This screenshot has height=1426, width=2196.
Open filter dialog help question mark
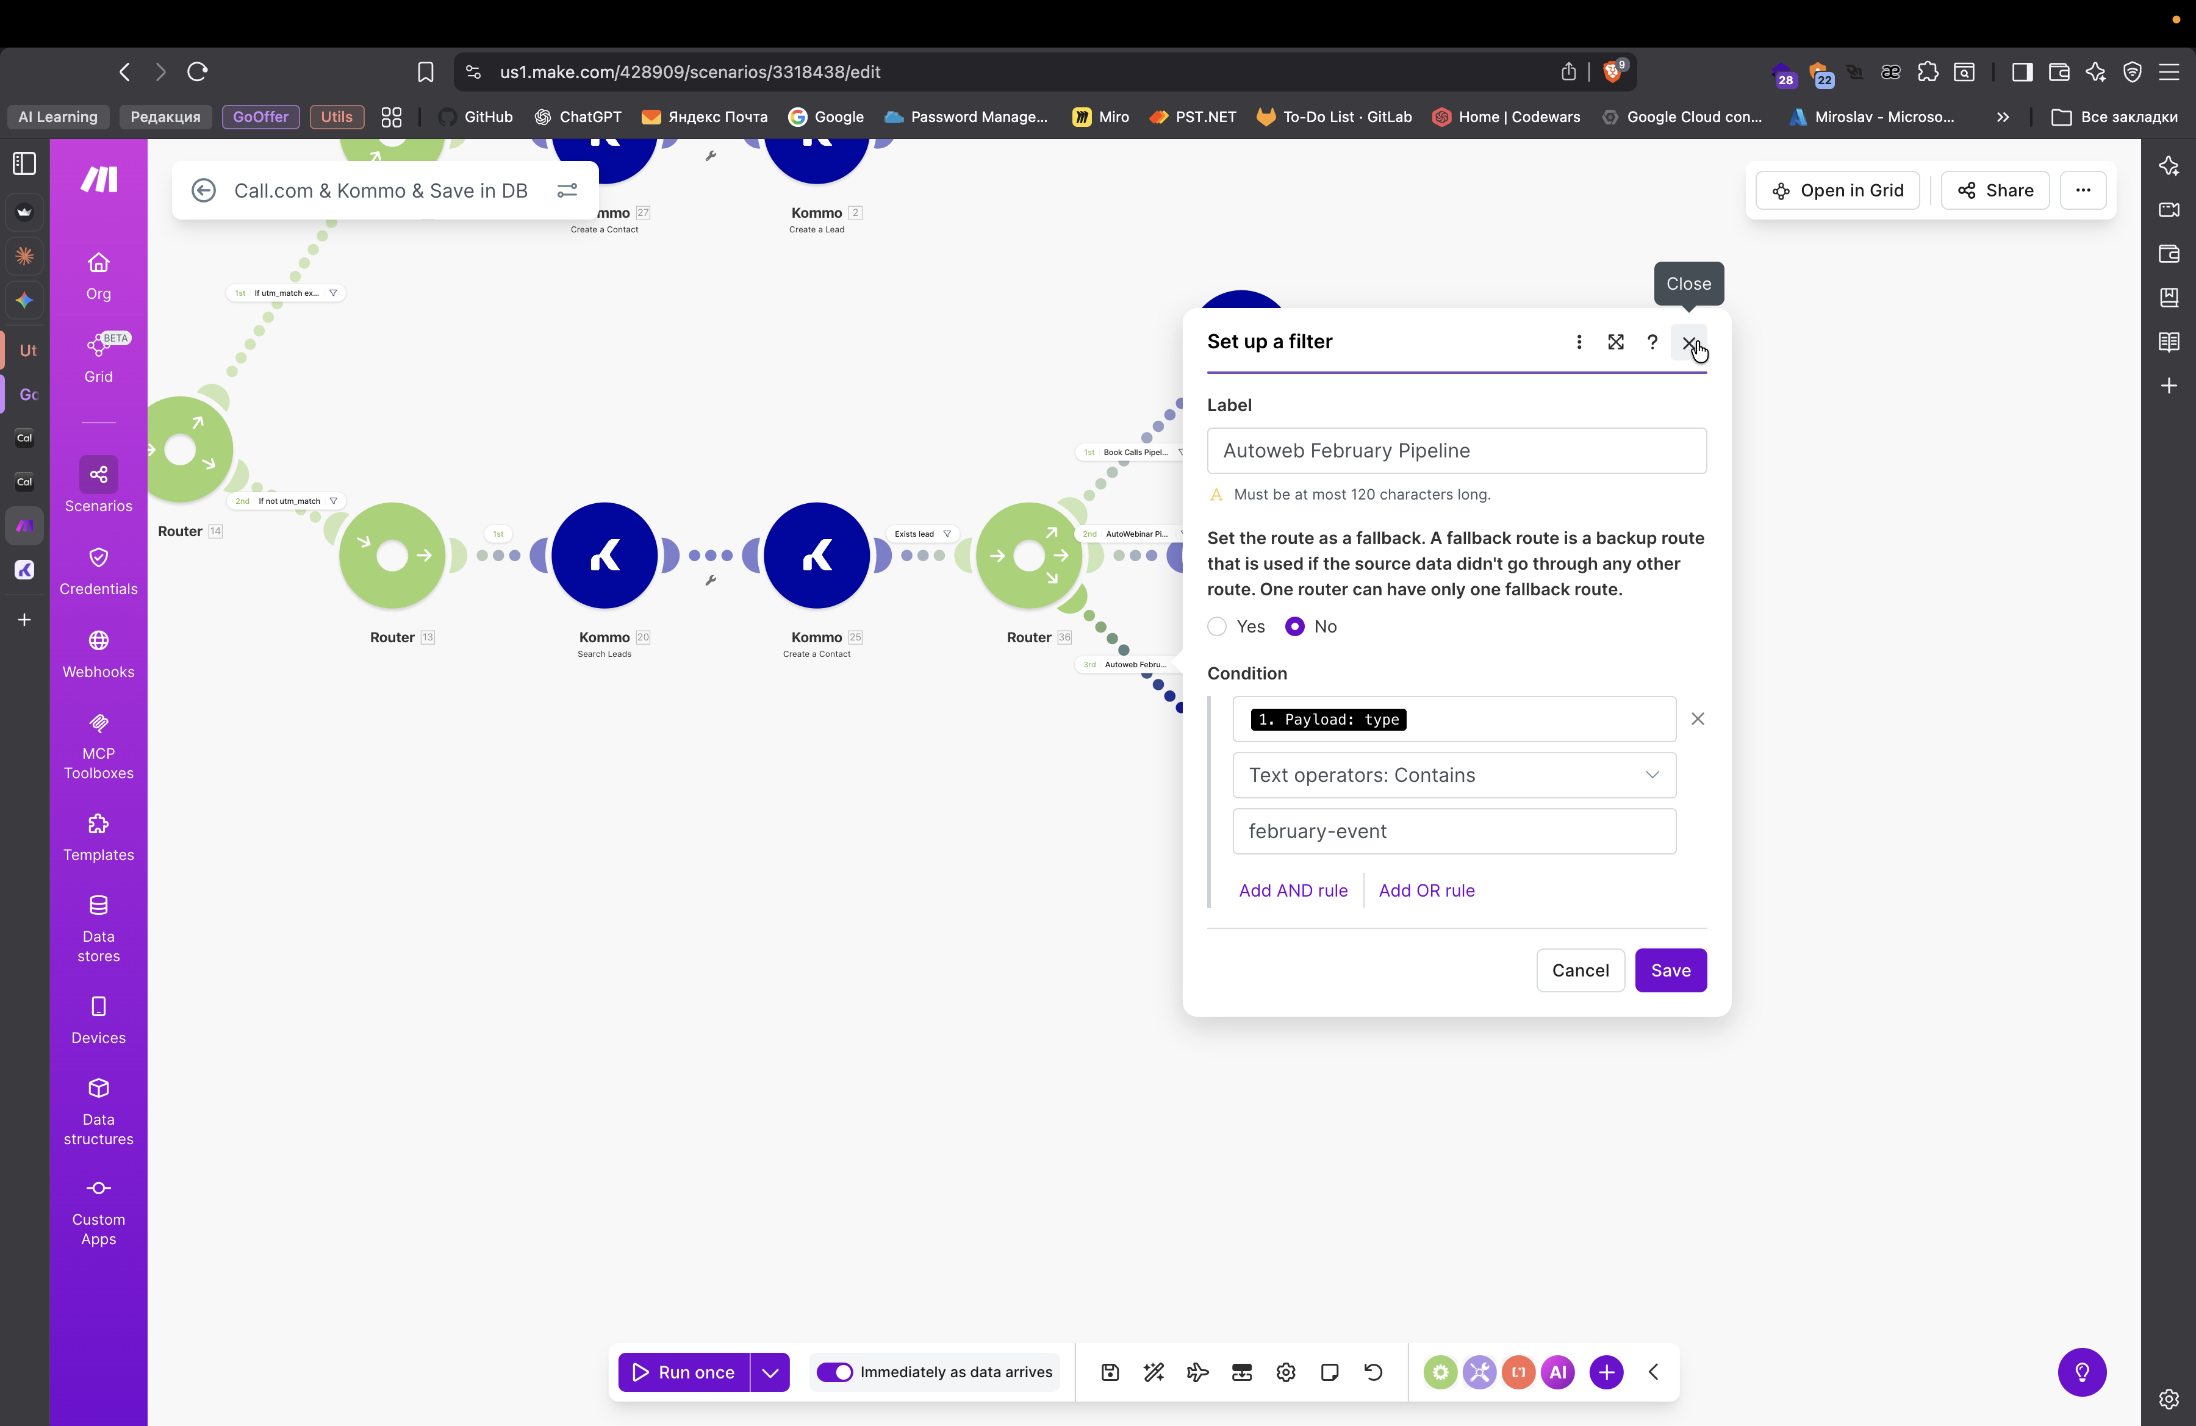pos(1652,342)
